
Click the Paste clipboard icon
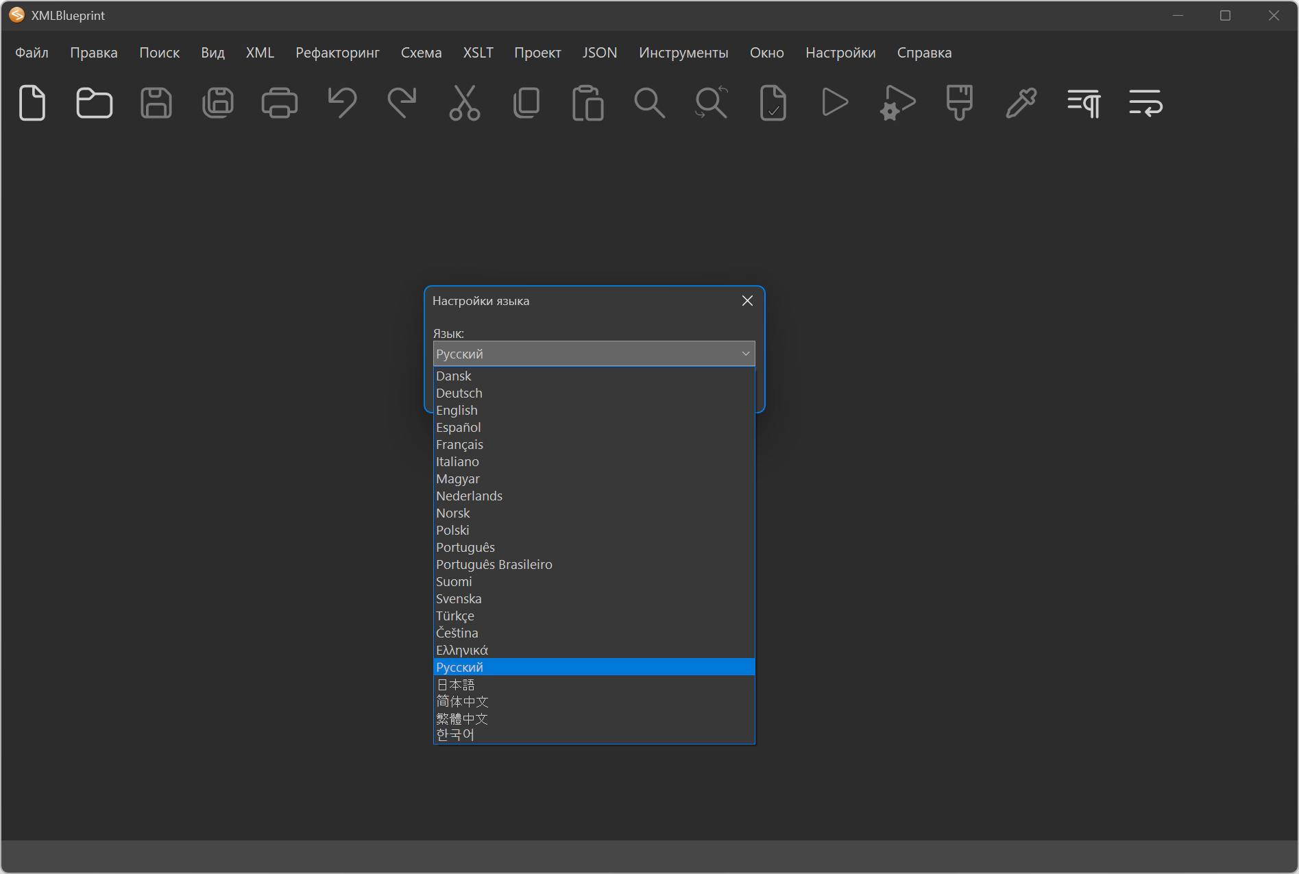tap(588, 104)
